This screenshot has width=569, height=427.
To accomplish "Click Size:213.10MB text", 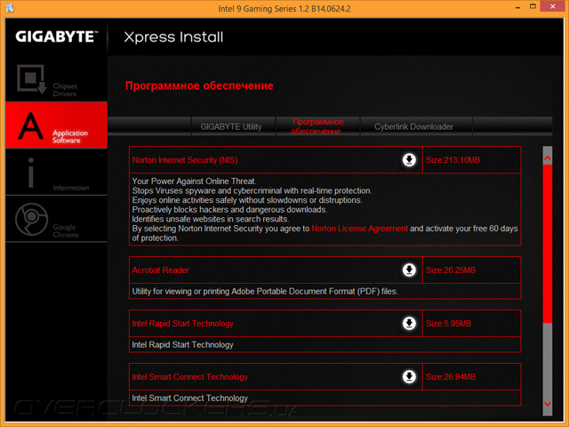I will coord(453,160).
